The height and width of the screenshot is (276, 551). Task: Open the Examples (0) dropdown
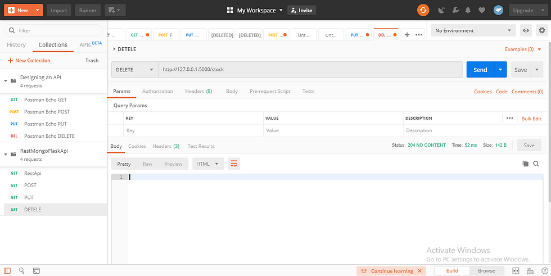coord(523,49)
